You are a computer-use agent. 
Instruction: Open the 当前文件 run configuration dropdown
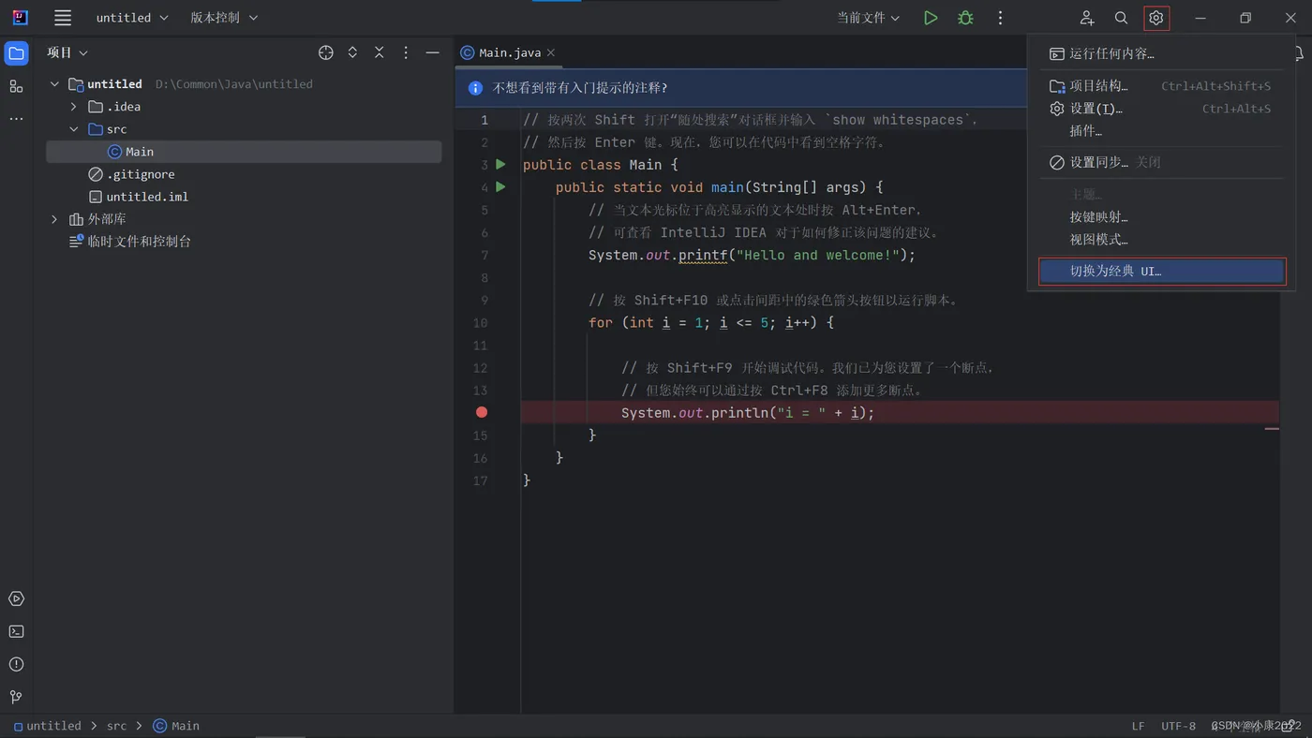[x=869, y=18]
